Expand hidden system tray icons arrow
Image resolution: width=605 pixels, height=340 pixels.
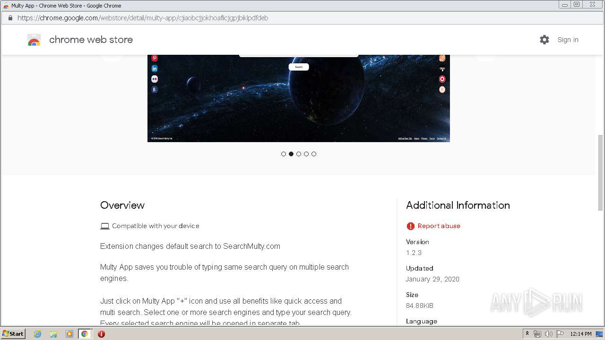527,334
